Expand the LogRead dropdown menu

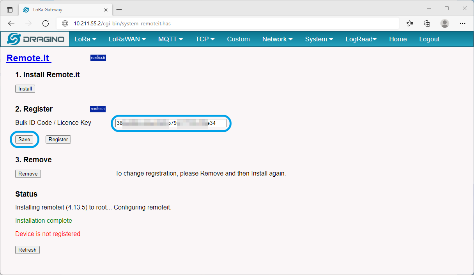361,39
